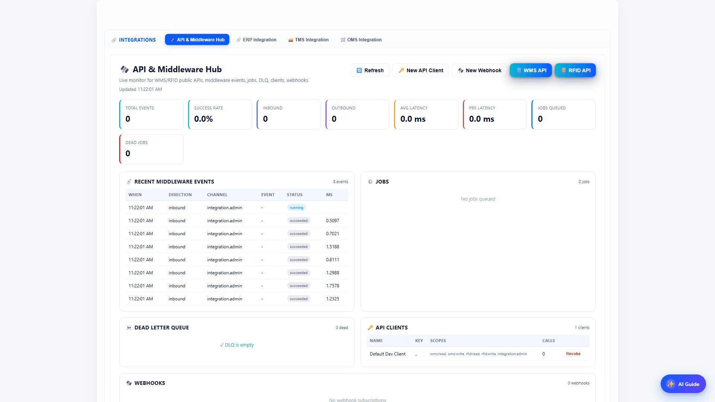Click the Avg Latency card

[x=426, y=115]
